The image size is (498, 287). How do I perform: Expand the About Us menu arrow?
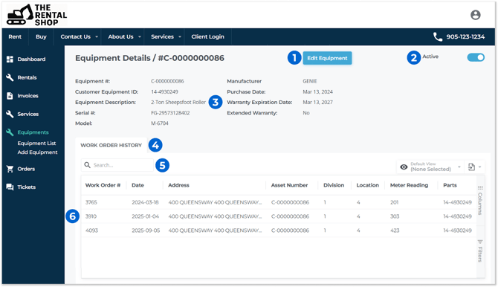[x=140, y=37]
